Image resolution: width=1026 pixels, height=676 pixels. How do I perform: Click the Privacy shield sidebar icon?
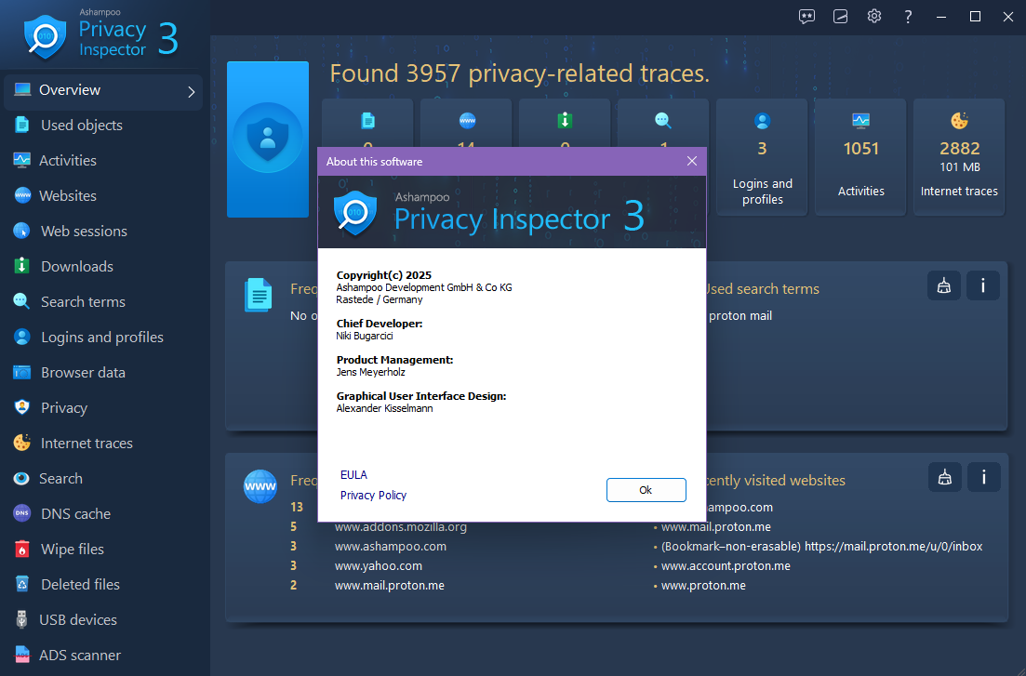point(21,407)
